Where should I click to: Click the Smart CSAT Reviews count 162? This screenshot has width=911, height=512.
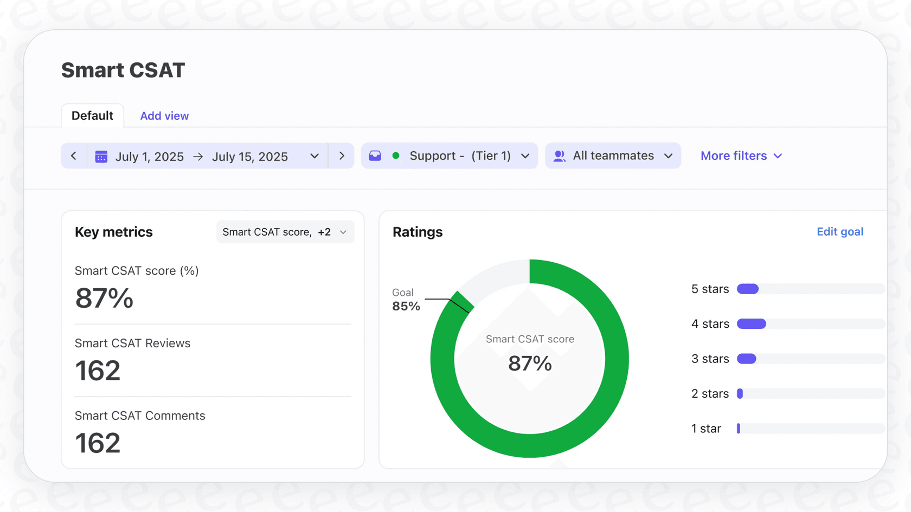point(98,371)
